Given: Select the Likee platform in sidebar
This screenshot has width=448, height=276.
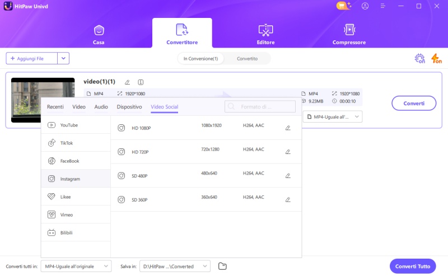Looking at the screenshot, I should pos(76,197).
